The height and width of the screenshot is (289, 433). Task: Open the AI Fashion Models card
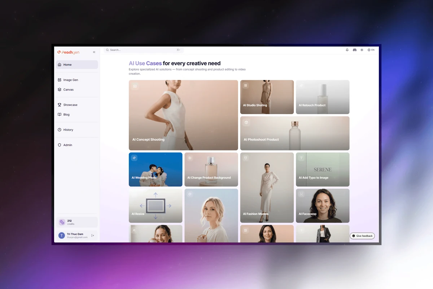coord(267,187)
